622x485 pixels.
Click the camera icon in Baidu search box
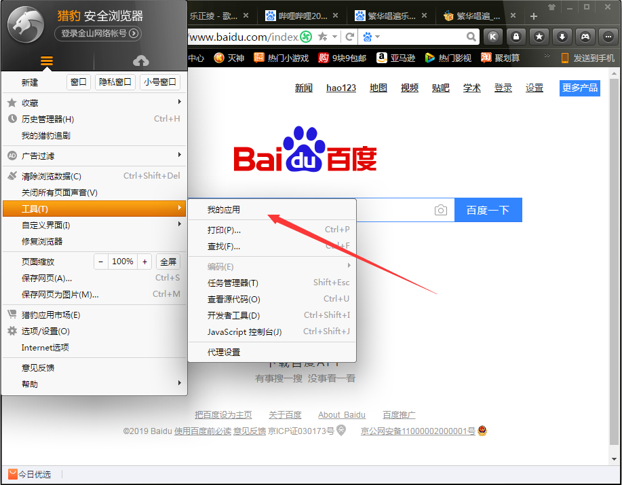tap(441, 210)
